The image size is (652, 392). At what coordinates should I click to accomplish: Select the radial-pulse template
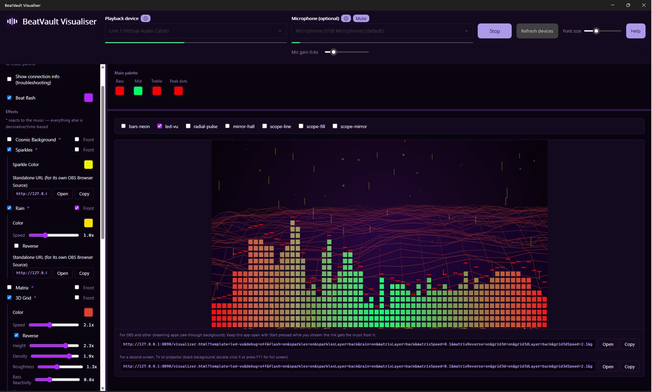point(188,126)
